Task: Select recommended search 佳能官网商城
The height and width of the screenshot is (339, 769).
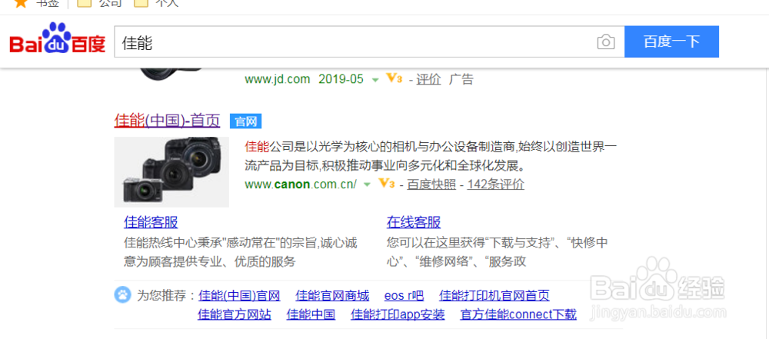Action: [x=332, y=296]
